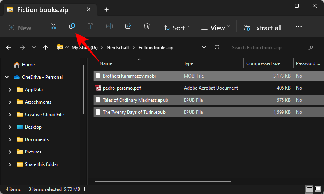Open the View dropdown menu
This screenshot has width=324, height=194.
click(x=215, y=28)
